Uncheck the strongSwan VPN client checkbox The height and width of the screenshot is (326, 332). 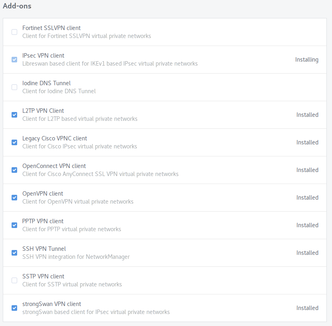(14, 308)
